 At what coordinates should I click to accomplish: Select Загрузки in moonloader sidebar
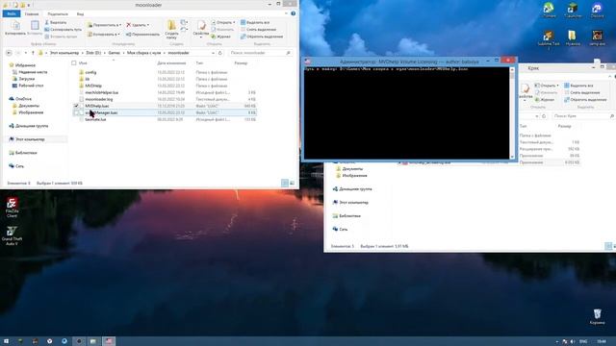(x=26, y=79)
